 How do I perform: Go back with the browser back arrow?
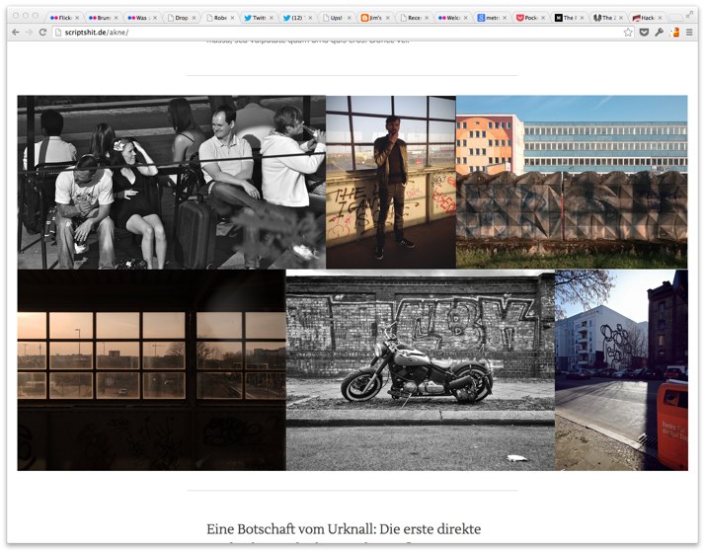(15, 32)
